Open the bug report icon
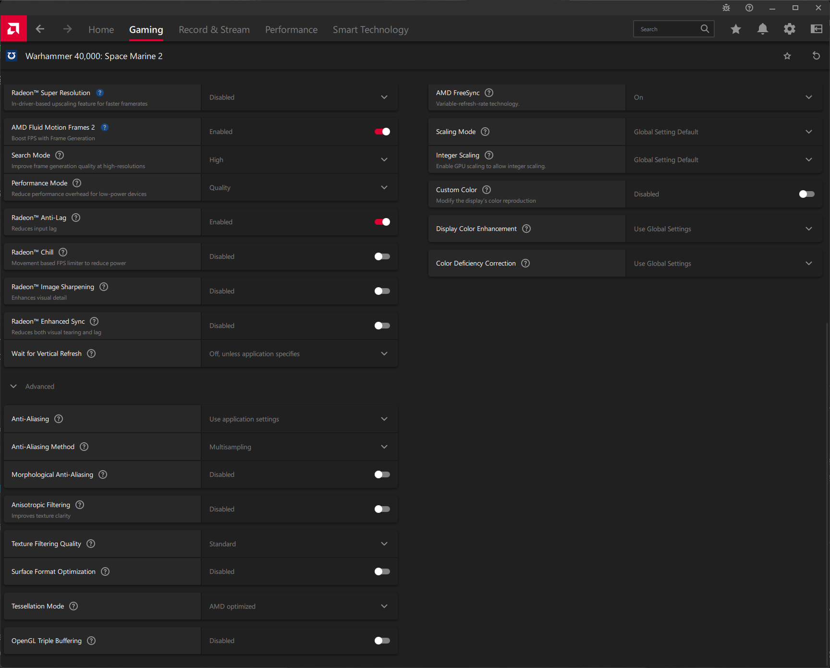This screenshot has width=830, height=668. pos(726,8)
